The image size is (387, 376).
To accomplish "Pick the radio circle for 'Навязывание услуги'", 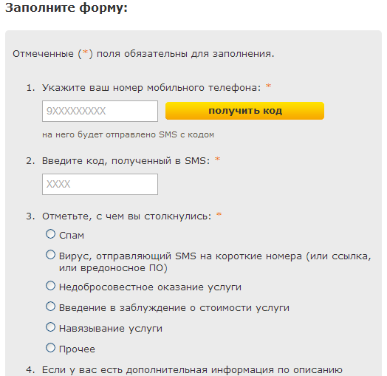I will coord(51,327).
